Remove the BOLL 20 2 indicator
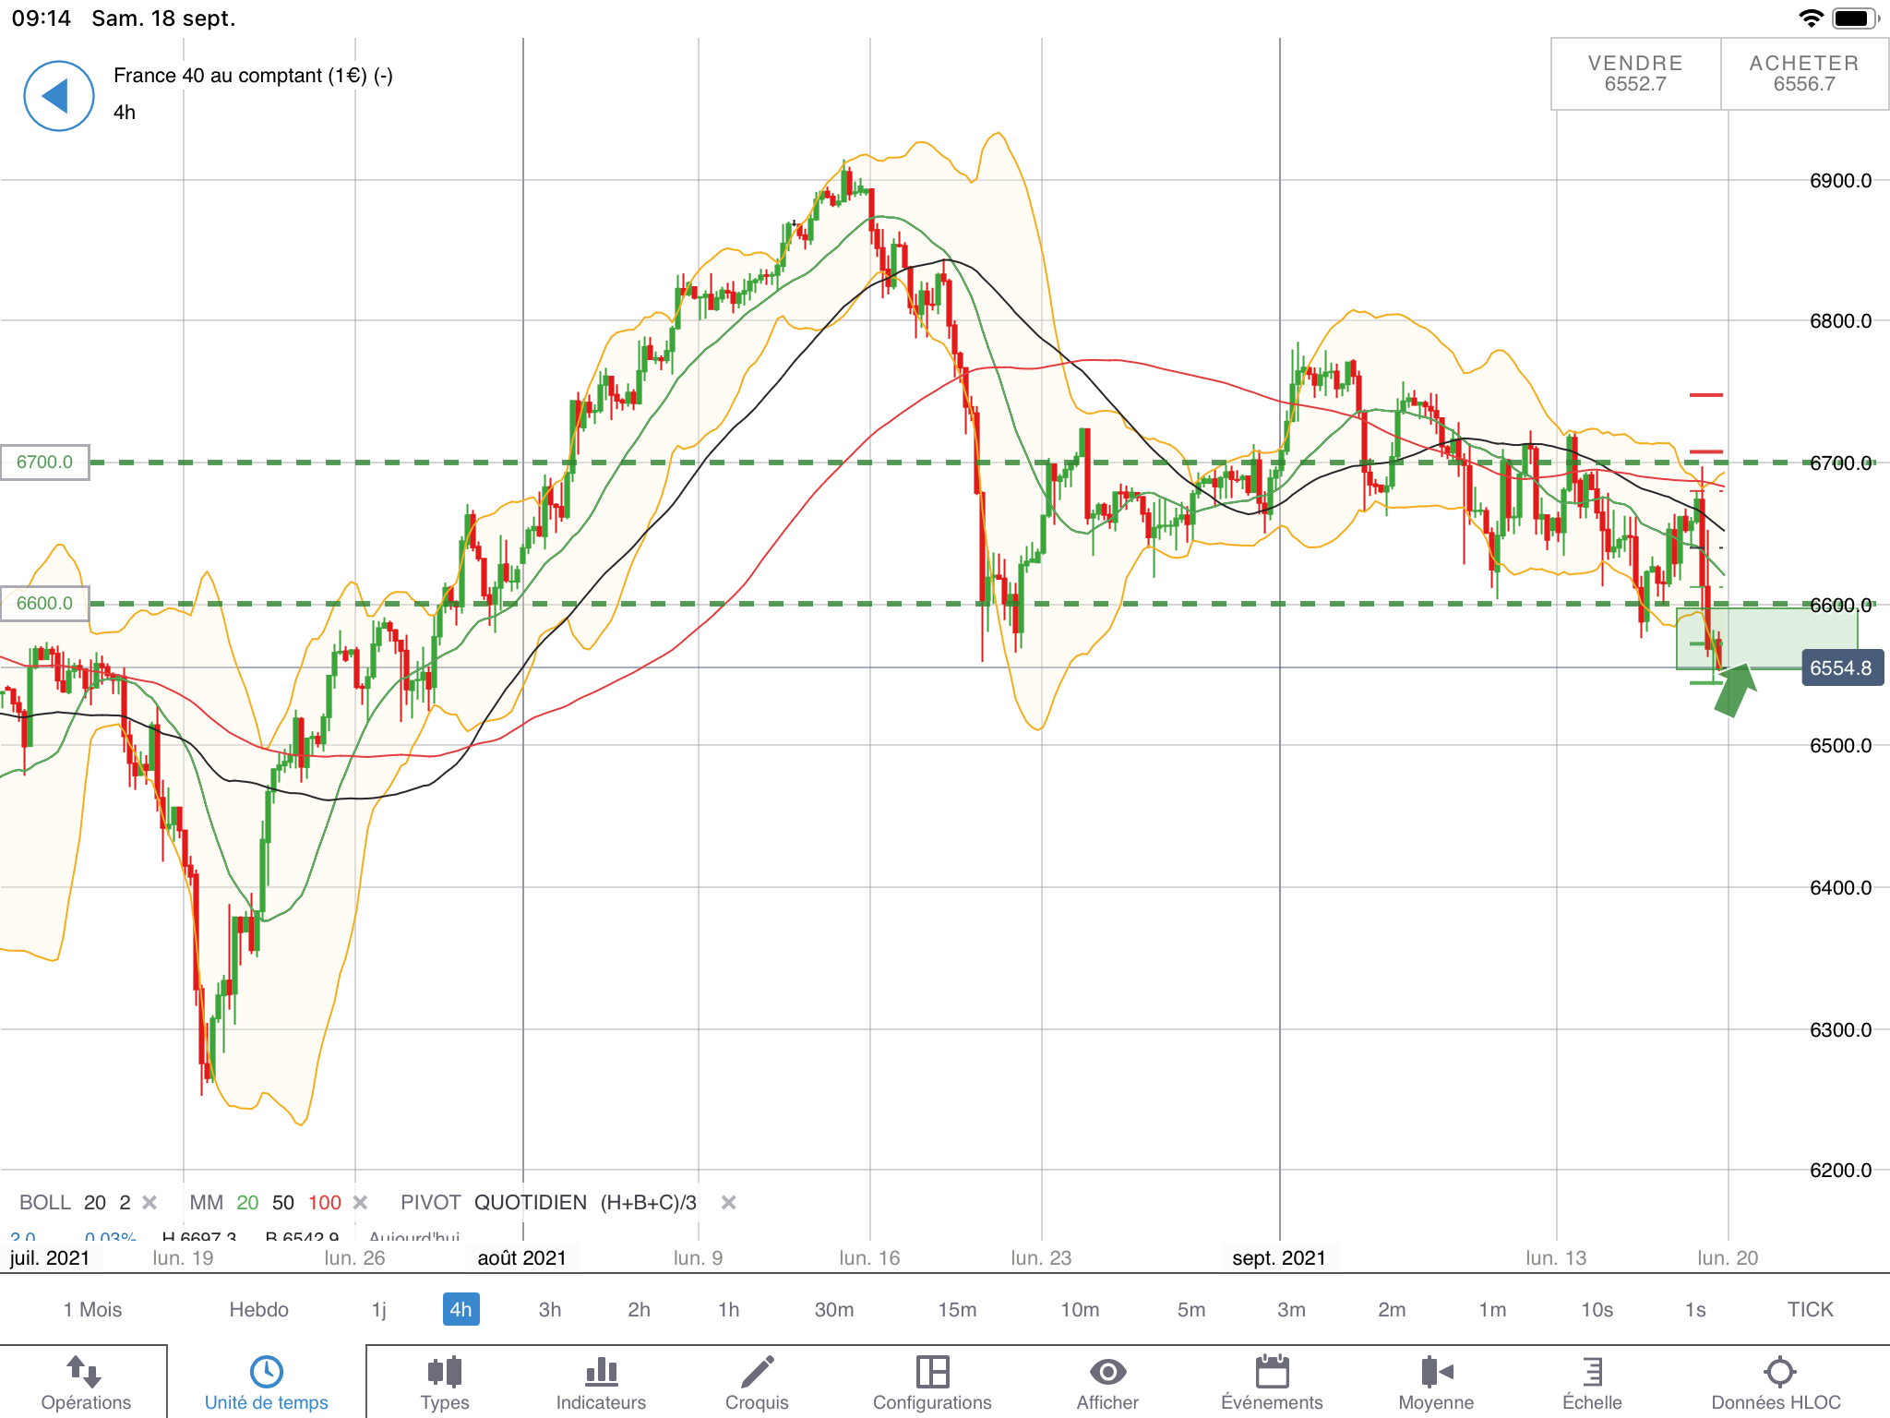Viewport: 1890px width, 1418px height. (x=150, y=1202)
